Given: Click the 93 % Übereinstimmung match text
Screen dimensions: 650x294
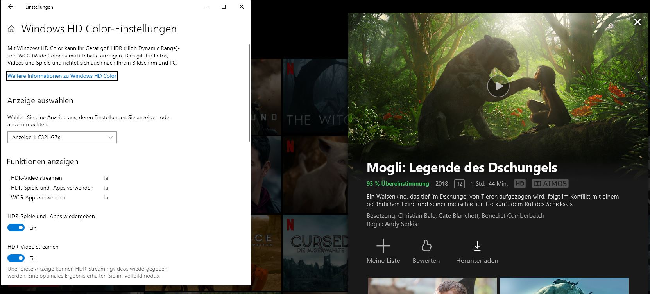Looking at the screenshot, I should (398, 184).
